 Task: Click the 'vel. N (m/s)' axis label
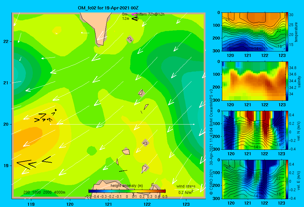pos(299,131)
